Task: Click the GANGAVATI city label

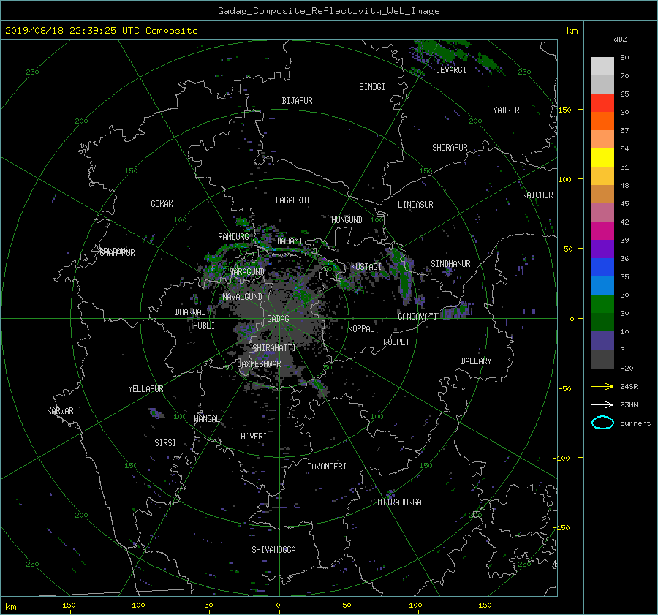Action: 417,317
